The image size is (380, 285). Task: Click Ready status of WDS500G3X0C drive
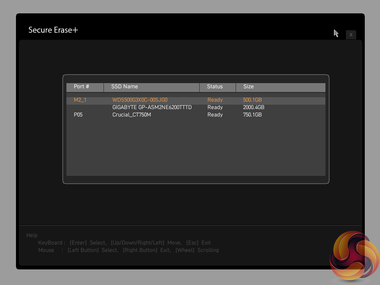pos(215,100)
